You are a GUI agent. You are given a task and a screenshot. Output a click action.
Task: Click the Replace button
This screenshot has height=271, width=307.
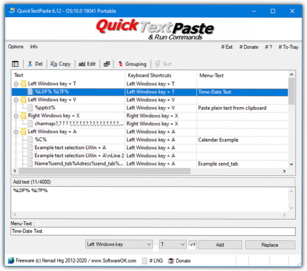270,245
